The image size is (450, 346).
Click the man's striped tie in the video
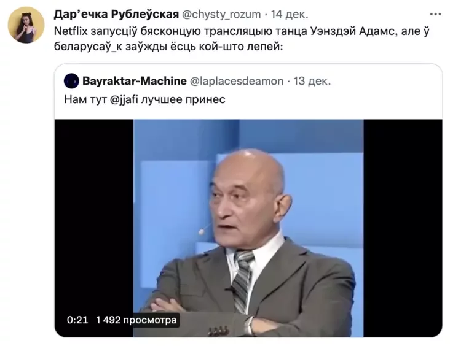click(242, 281)
